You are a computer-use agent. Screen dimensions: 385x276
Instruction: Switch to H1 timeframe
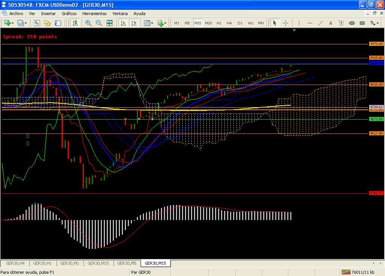click(219, 23)
